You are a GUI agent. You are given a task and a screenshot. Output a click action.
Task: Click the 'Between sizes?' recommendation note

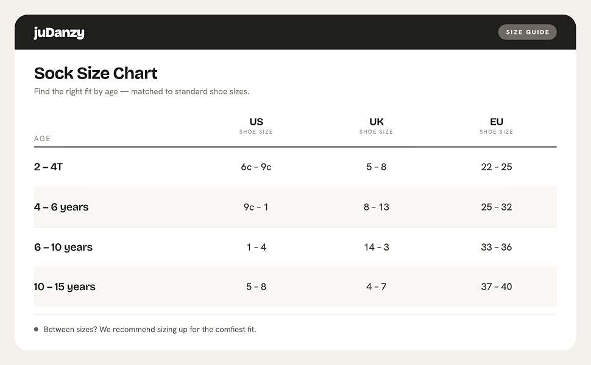(150, 329)
